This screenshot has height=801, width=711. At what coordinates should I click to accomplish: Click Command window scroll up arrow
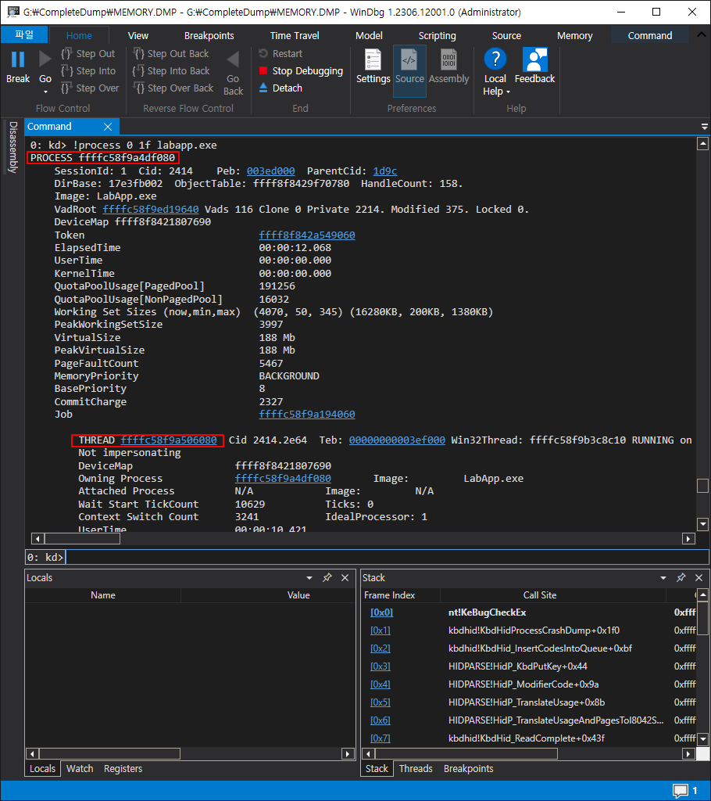pos(703,144)
